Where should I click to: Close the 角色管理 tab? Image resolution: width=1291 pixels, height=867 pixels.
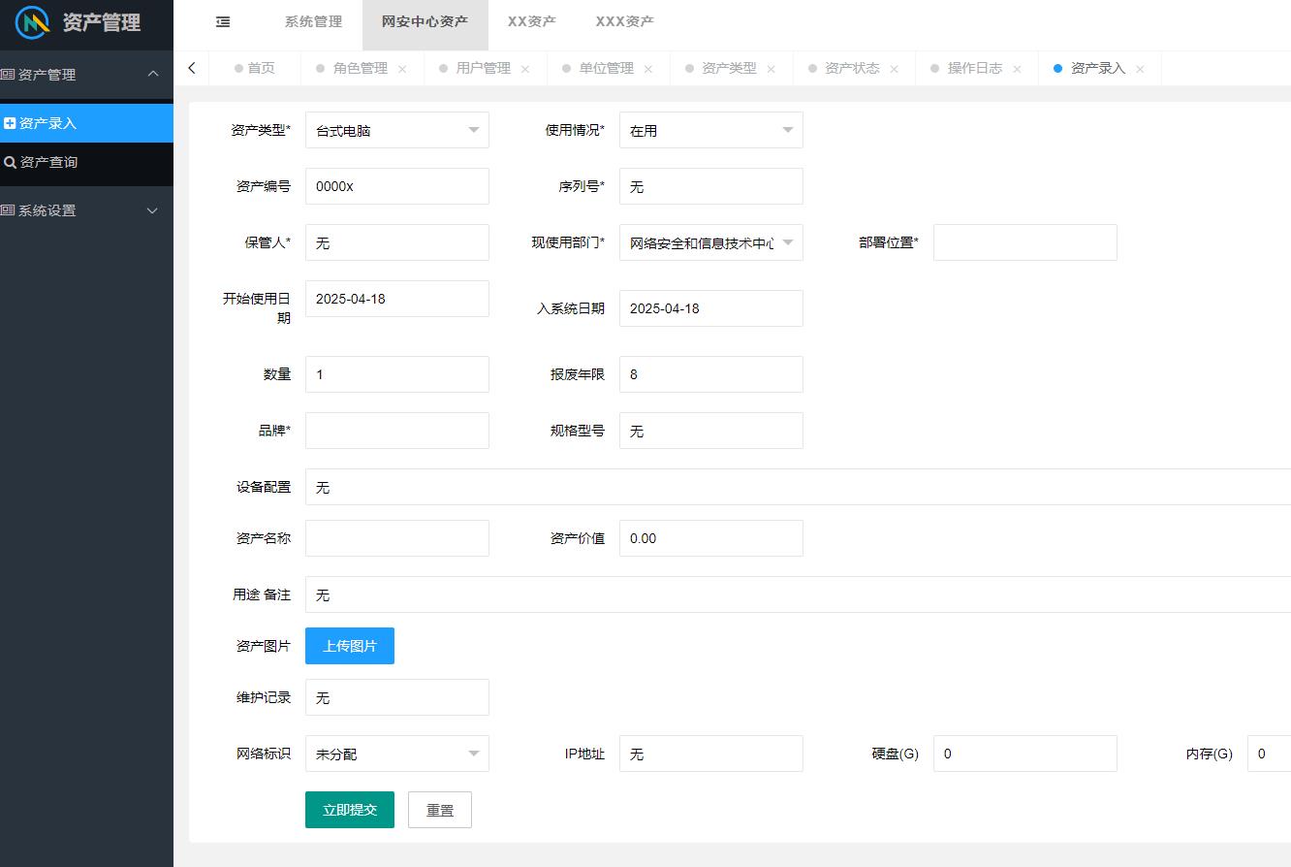click(402, 69)
